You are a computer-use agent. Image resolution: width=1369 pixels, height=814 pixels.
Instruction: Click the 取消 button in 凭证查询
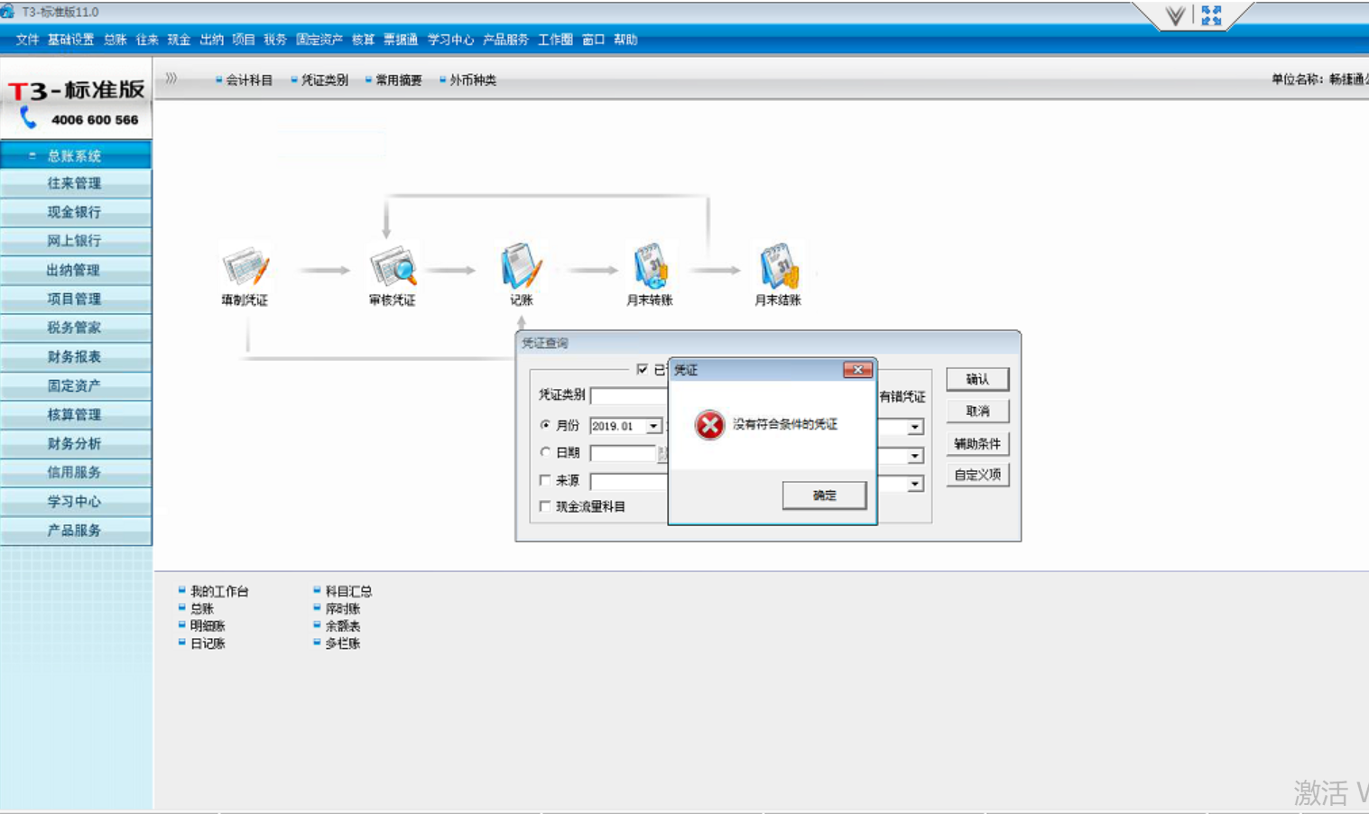977,412
